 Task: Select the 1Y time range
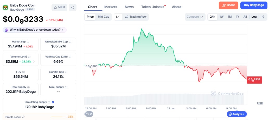tap(238, 17)
